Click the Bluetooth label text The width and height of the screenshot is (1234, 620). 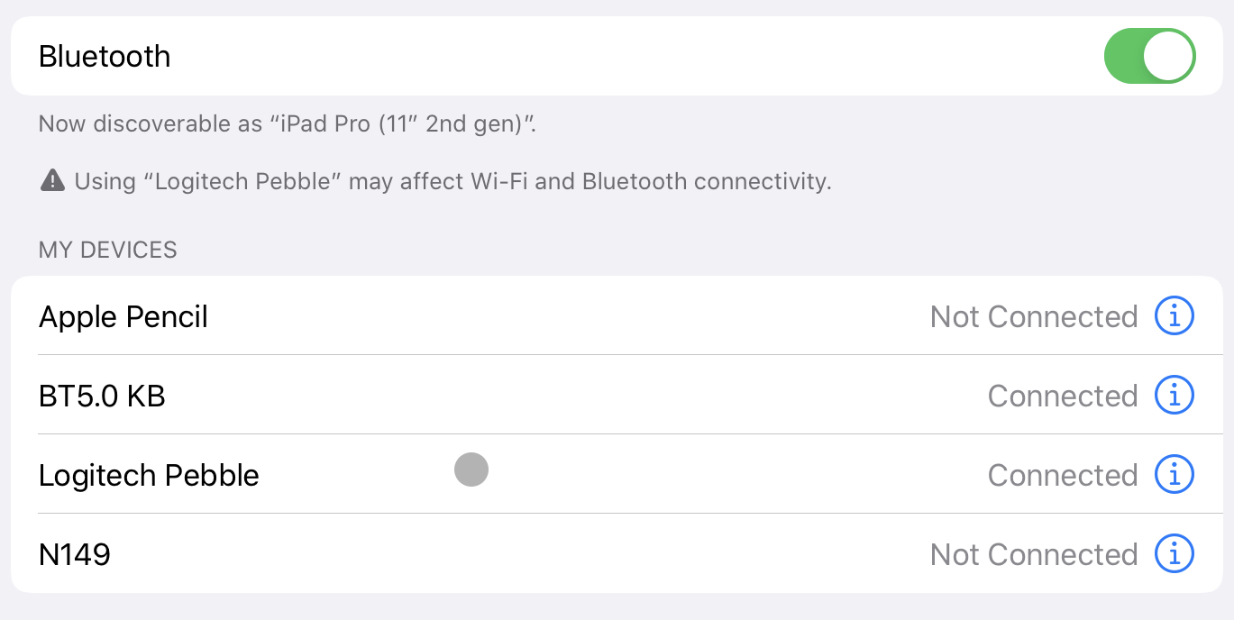(105, 56)
